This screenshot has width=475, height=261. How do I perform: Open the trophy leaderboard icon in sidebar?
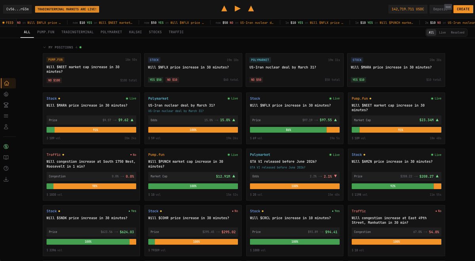6,105
